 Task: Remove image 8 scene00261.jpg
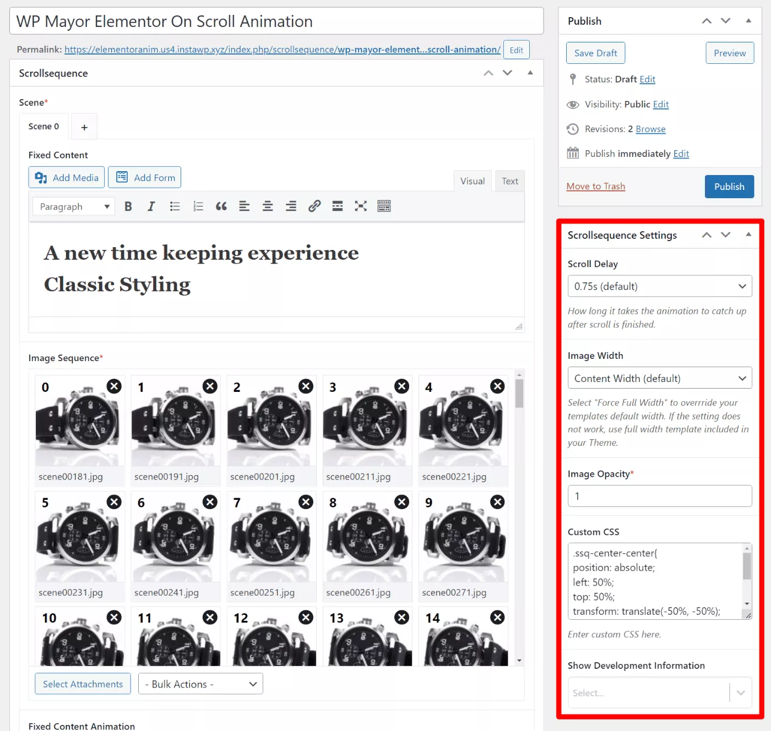tap(402, 502)
